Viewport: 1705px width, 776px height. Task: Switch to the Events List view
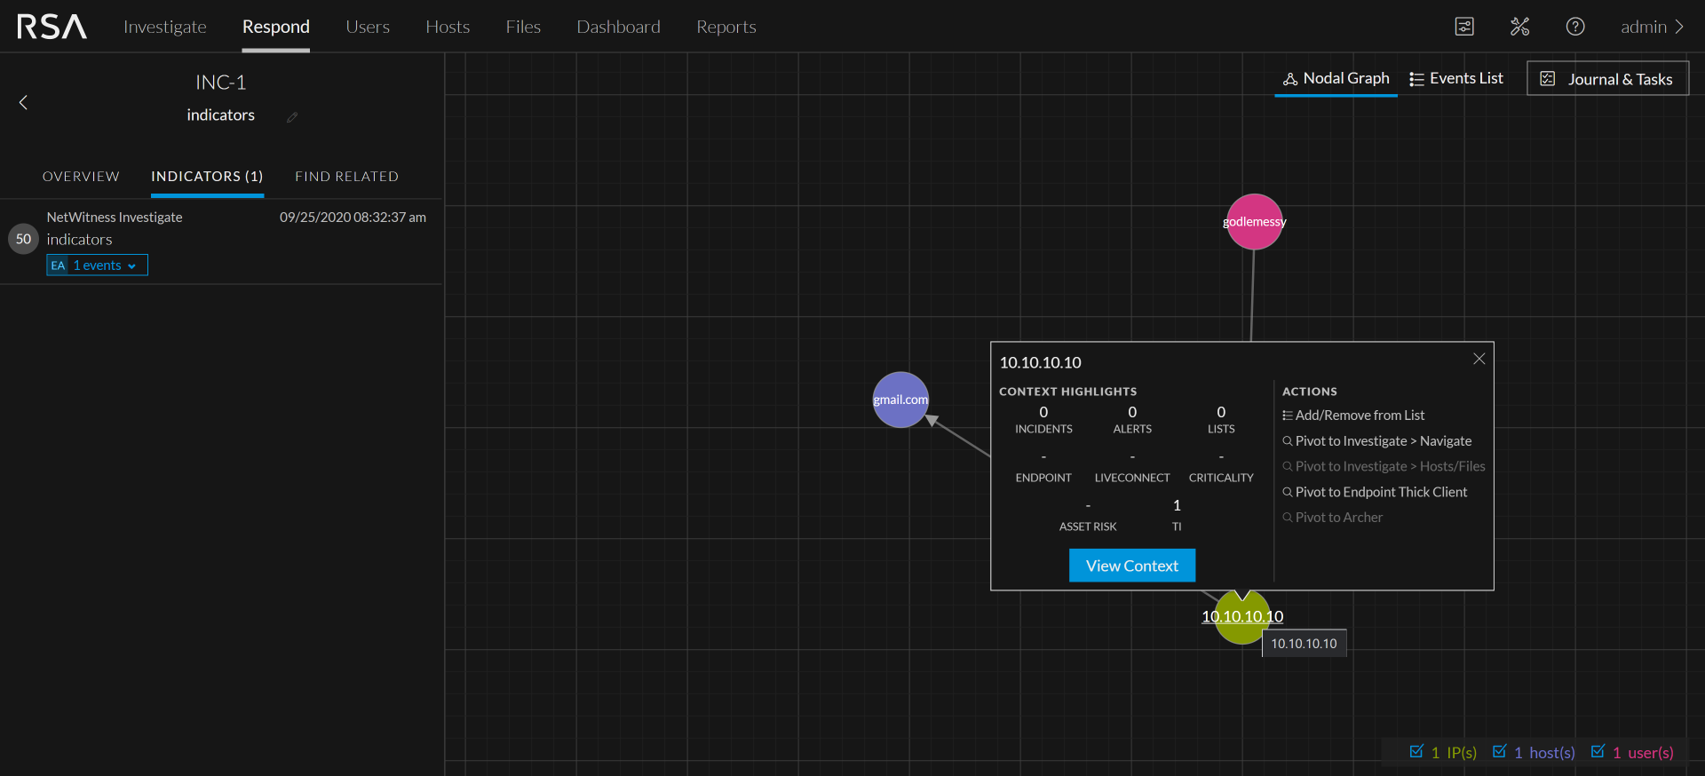[x=1456, y=79]
